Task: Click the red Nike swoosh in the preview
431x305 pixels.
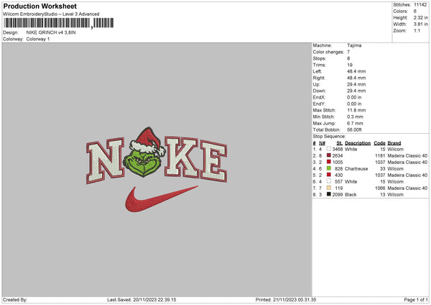Action: coord(161,199)
